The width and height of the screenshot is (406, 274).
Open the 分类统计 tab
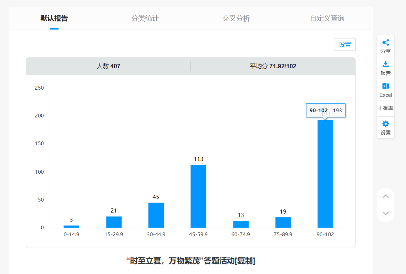pyautogui.click(x=145, y=19)
